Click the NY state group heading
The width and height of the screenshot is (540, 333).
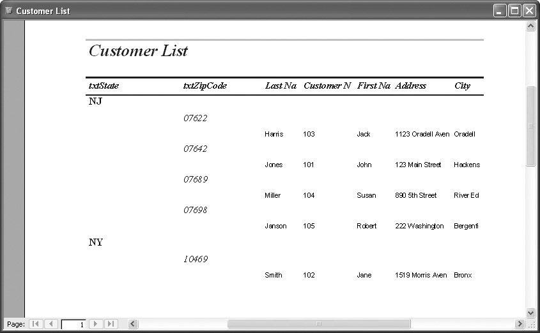pyautogui.click(x=96, y=242)
